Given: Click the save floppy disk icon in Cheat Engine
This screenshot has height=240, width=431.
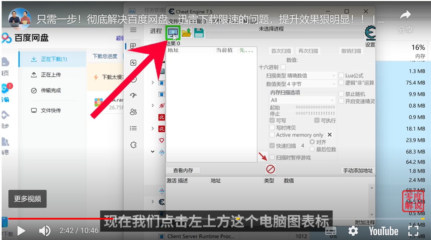Looking at the screenshot, I should [x=199, y=33].
